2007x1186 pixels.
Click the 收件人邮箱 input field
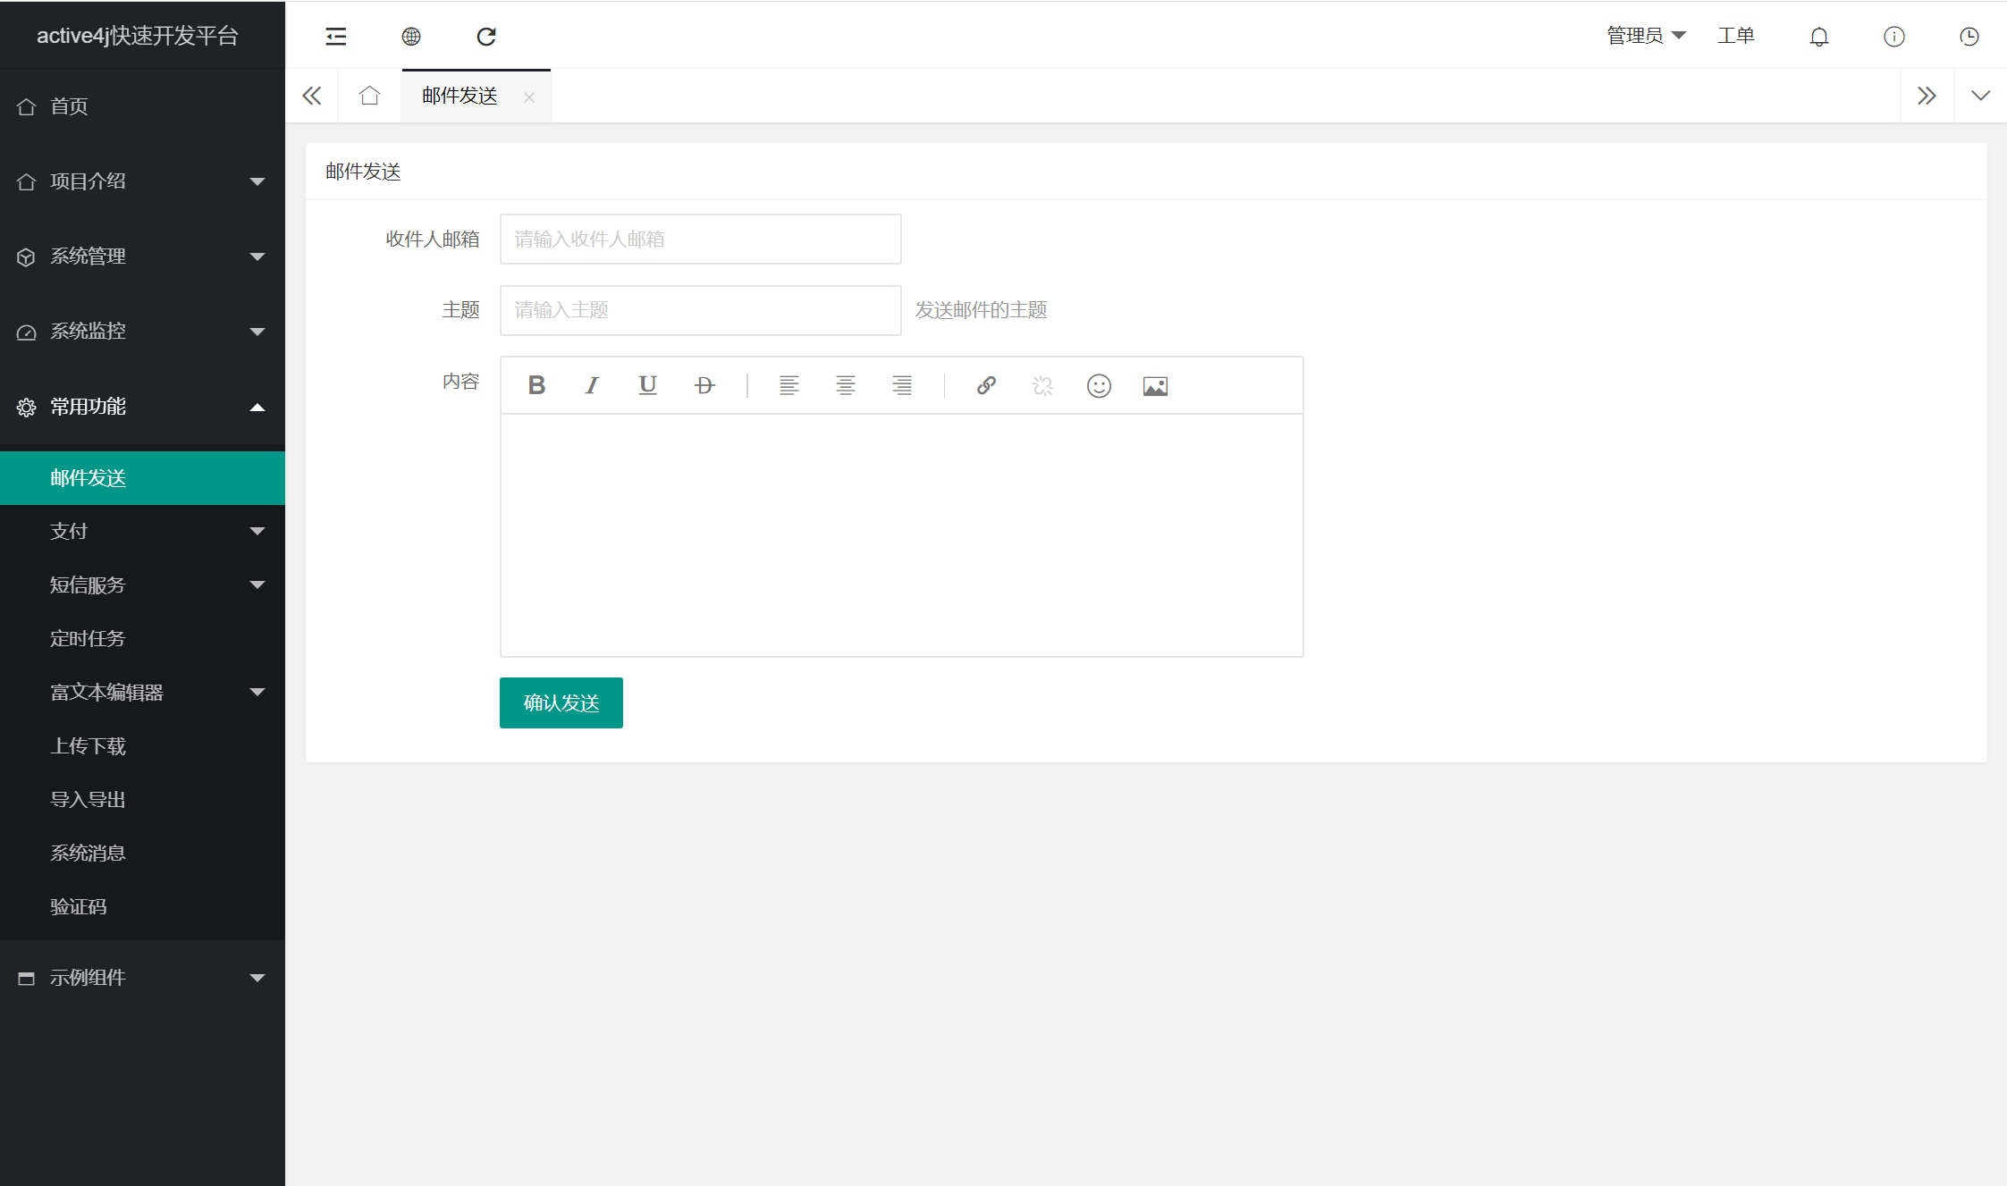[700, 239]
